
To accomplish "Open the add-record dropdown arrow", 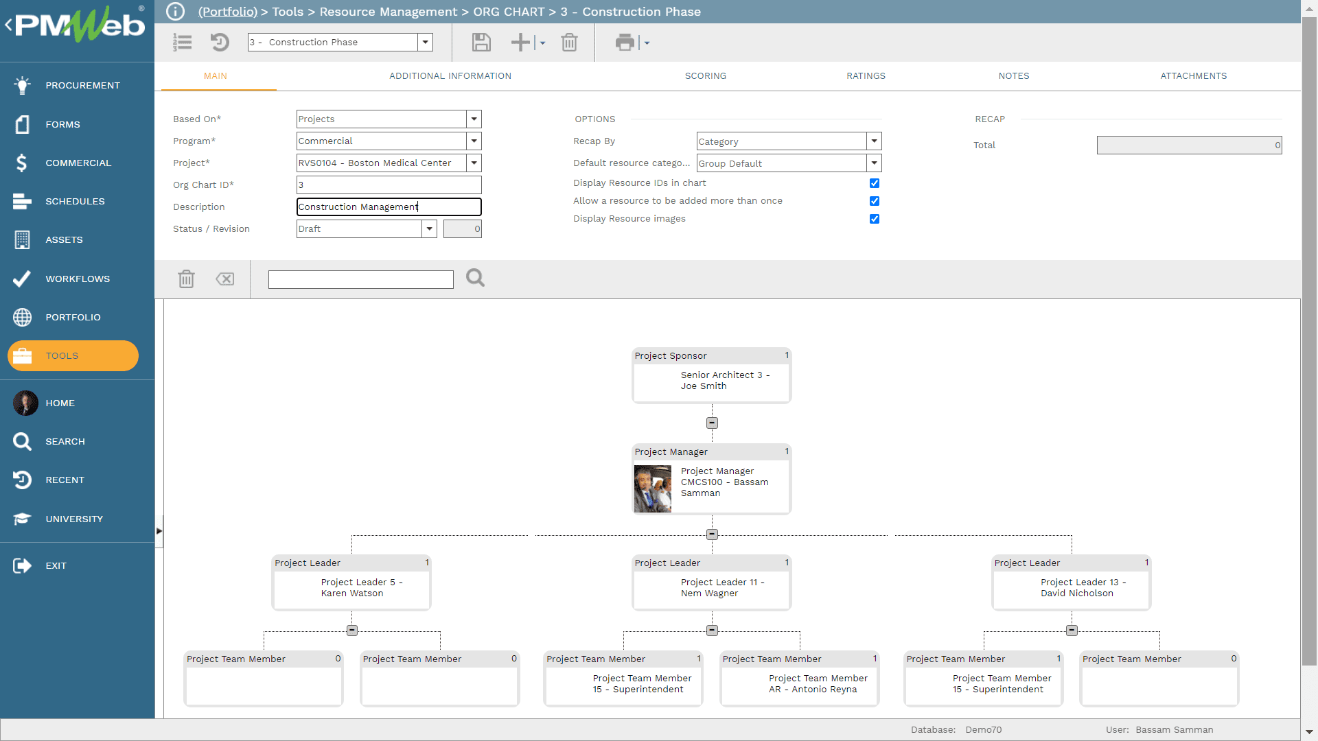I will (x=542, y=43).
